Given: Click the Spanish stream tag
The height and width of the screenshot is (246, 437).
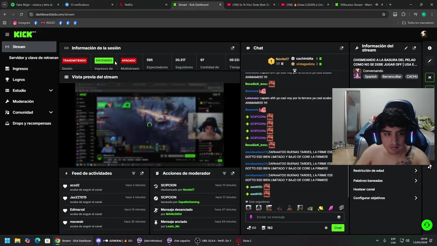Looking at the screenshot, I should 370,77.
